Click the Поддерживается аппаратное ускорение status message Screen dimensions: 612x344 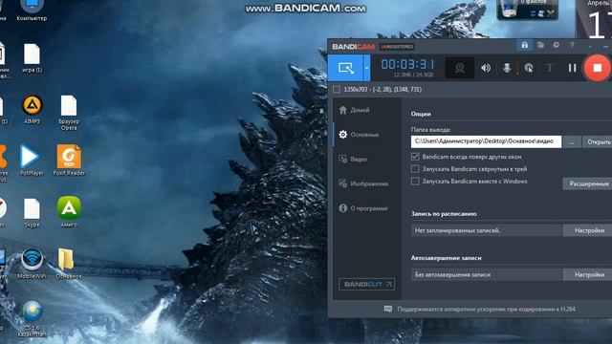click(x=486, y=310)
